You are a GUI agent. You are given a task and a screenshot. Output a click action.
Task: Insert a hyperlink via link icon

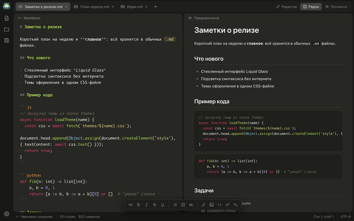tap(204, 205)
